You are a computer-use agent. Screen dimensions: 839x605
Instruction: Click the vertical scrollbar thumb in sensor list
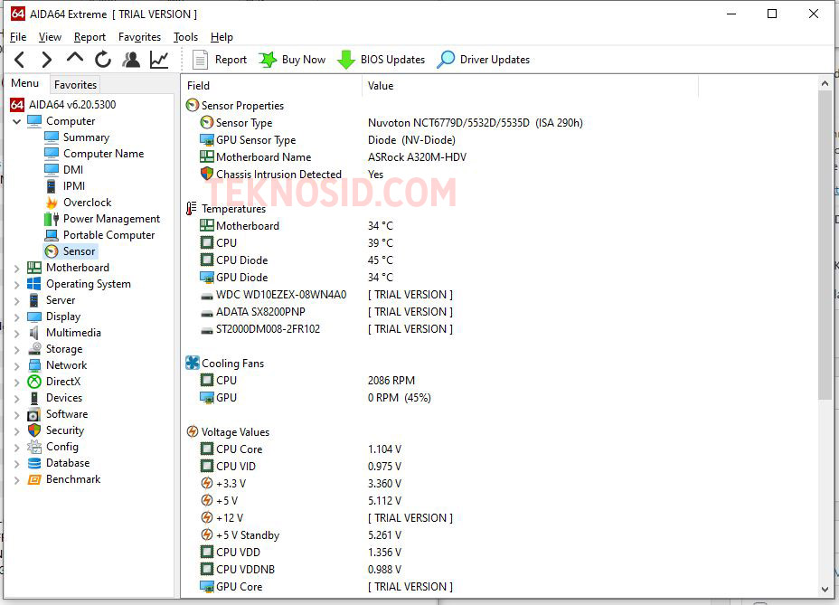[x=825, y=245]
